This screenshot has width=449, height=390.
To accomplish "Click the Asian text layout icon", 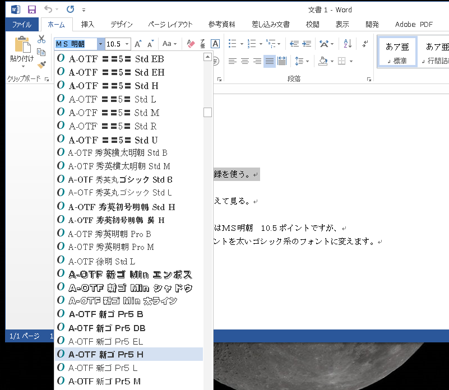I will tap(324, 44).
